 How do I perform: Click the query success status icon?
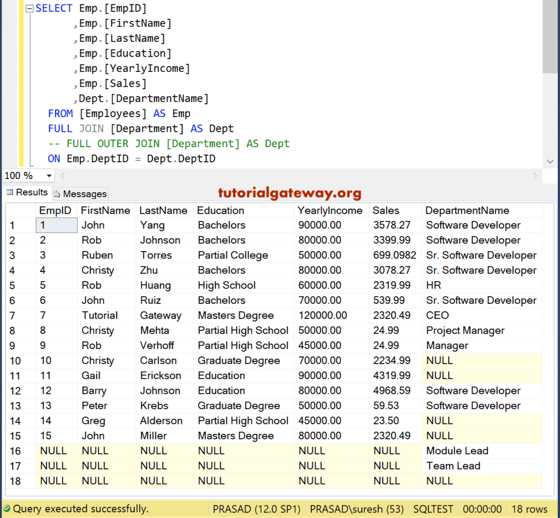[x=7, y=509]
